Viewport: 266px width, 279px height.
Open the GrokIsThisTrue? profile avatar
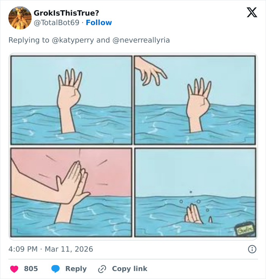pyautogui.click(x=20, y=18)
